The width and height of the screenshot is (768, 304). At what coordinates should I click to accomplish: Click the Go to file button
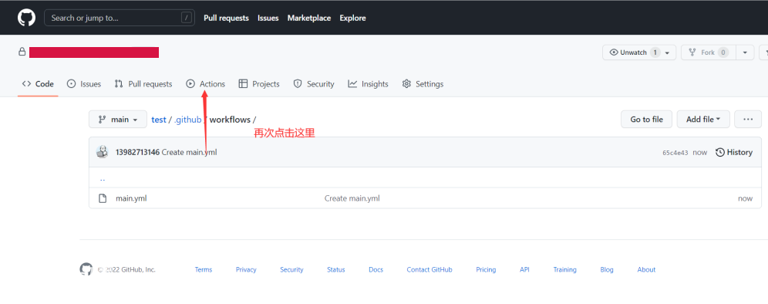(x=646, y=119)
